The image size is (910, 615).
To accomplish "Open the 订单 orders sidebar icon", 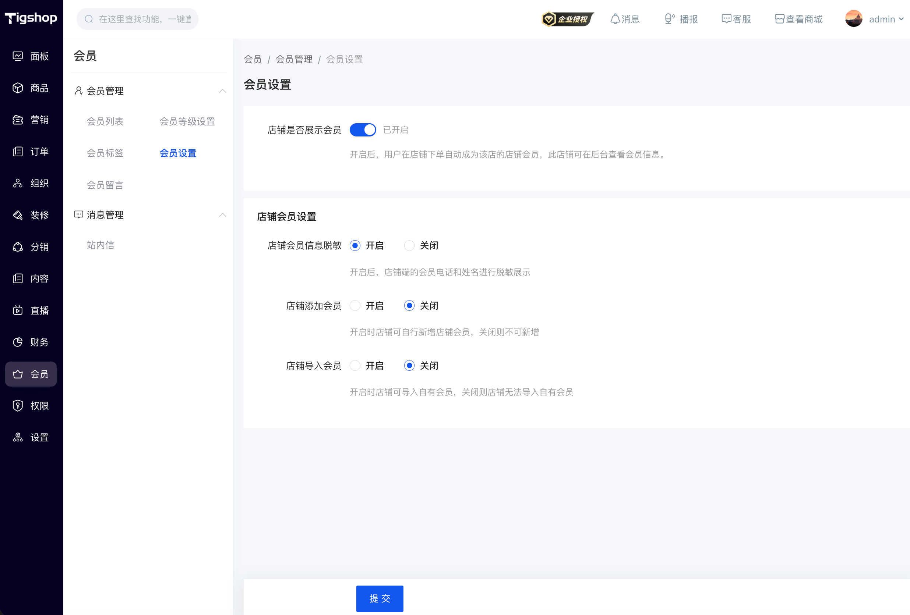I will click(x=18, y=152).
